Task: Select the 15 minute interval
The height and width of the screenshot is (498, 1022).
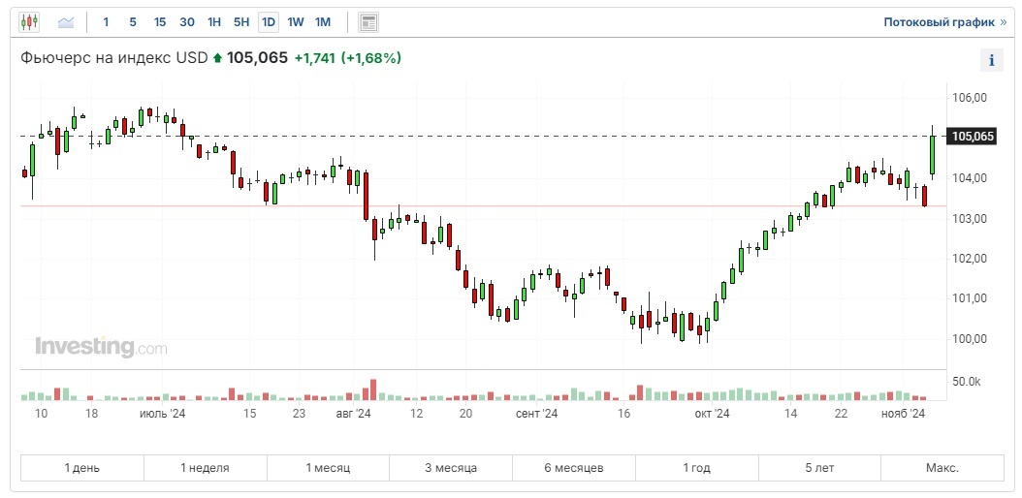Action: [x=160, y=22]
